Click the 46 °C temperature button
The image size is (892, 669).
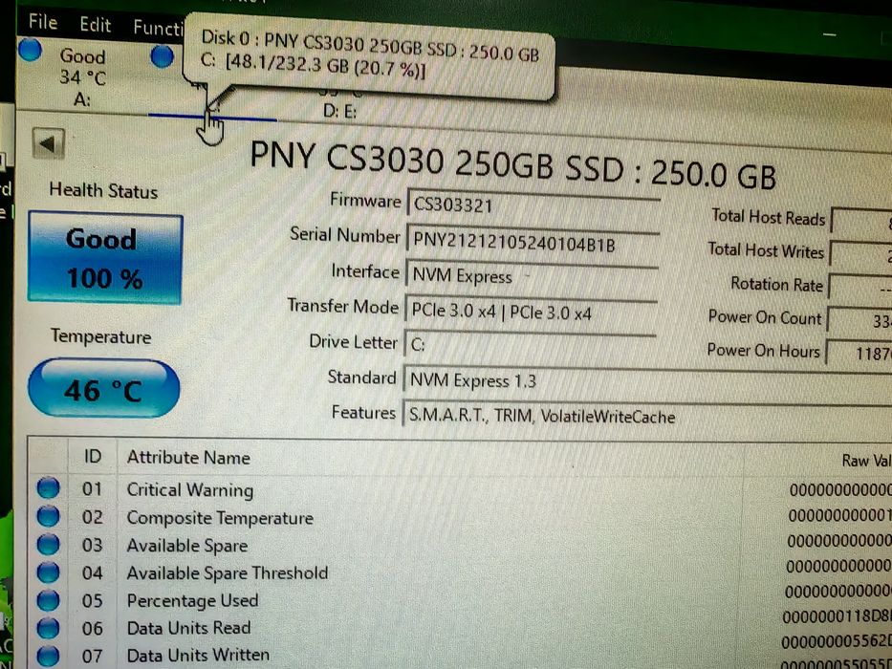click(x=103, y=389)
